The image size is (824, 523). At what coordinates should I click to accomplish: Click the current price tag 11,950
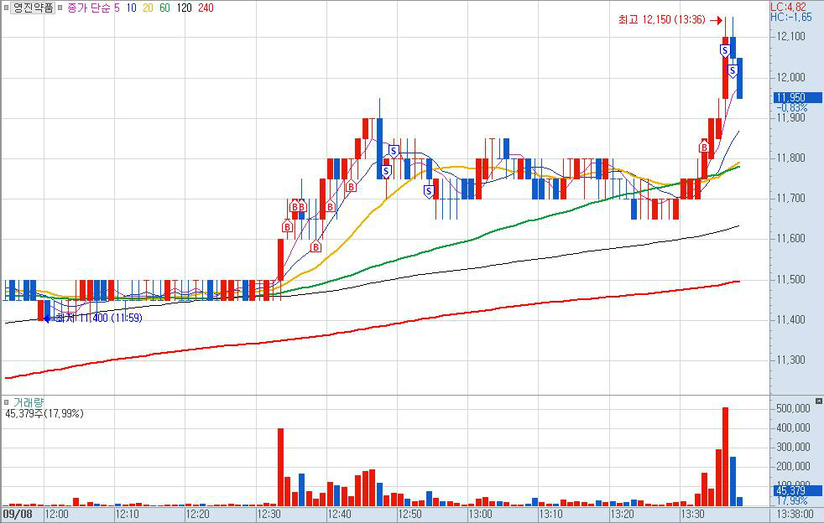(791, 97)
